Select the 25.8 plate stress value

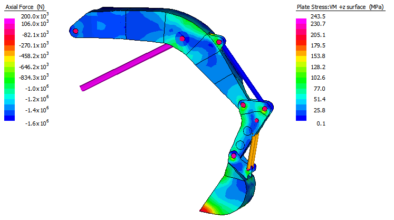coord(320,110)
